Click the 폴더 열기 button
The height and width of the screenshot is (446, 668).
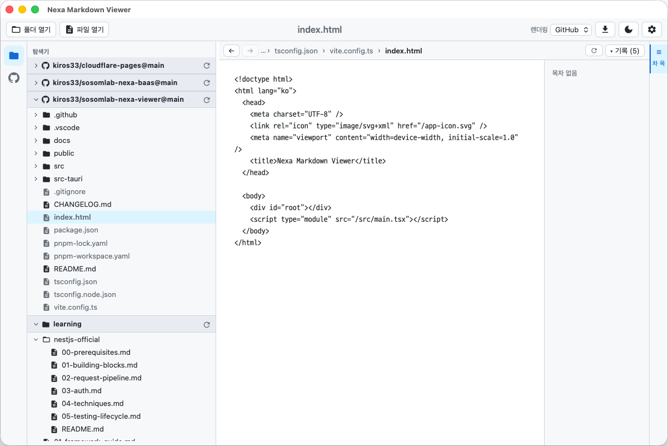[x=31, y=29]
